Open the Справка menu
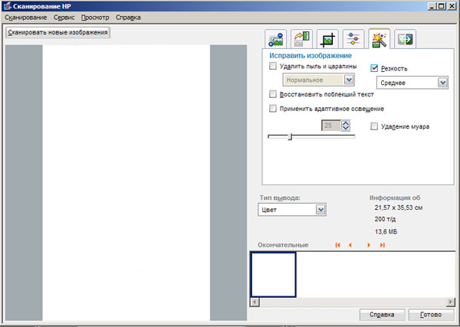 click(128, 18)
